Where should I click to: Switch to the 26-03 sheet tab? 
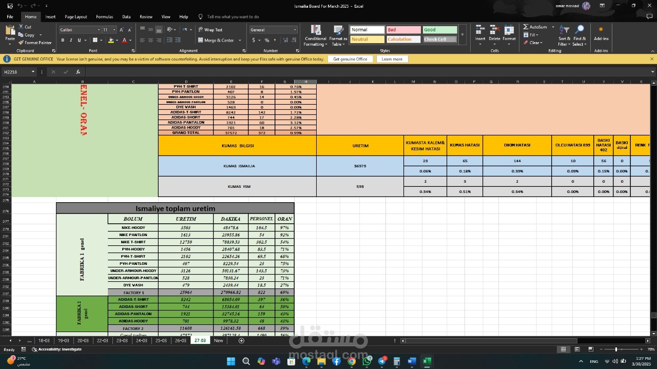point(181,340)
